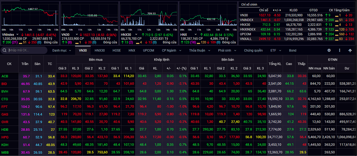Open the settings gear icon
The image size is (357, 156).
click(329, 51)
